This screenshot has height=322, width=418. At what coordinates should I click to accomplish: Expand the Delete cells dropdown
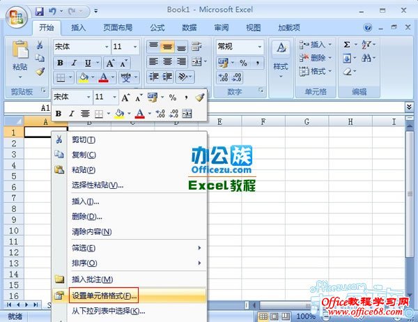(330, 58)
